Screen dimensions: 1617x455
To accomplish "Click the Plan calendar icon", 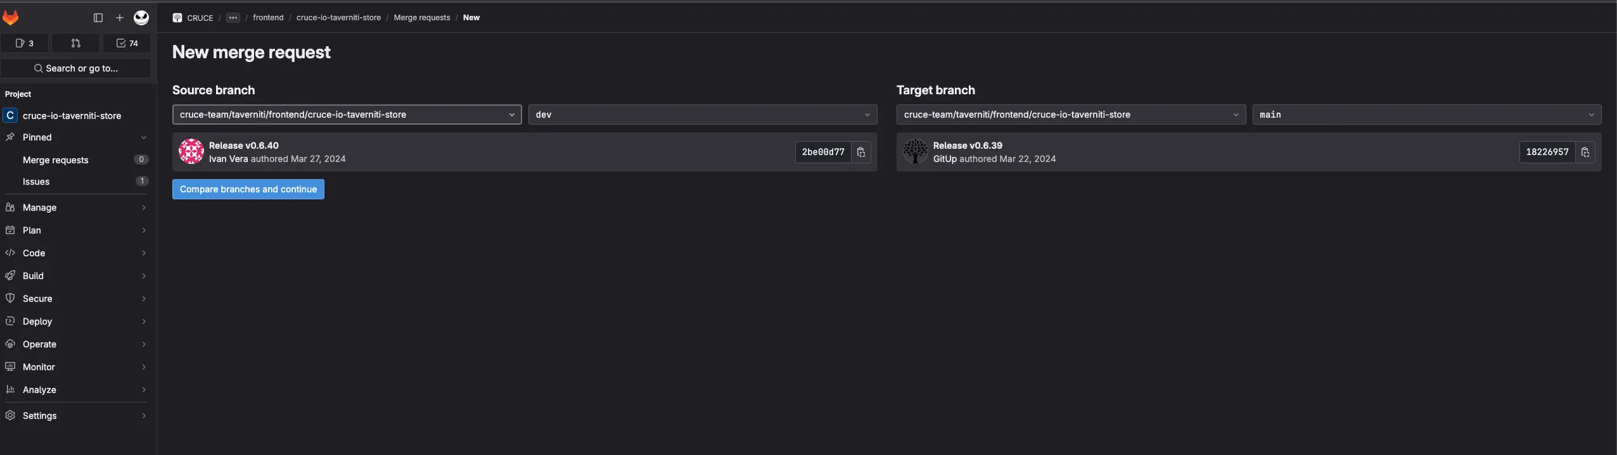I will pyautogui.click(x=10, y=230).
